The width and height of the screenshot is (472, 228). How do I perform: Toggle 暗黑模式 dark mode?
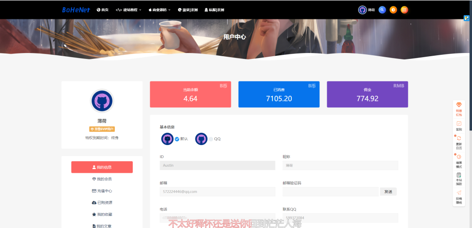[x=459, y=161]
